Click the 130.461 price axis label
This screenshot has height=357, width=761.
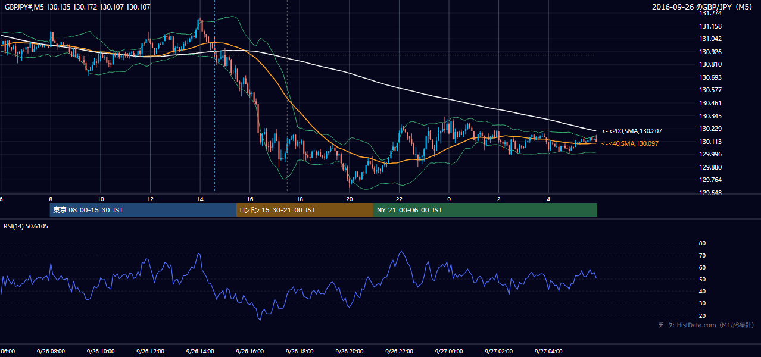710,103
